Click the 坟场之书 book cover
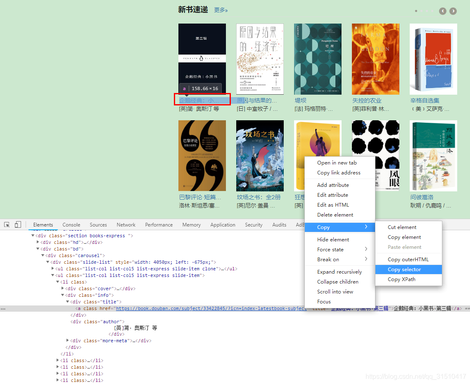Screen dimensions: 470x384 tap(260, 156)
